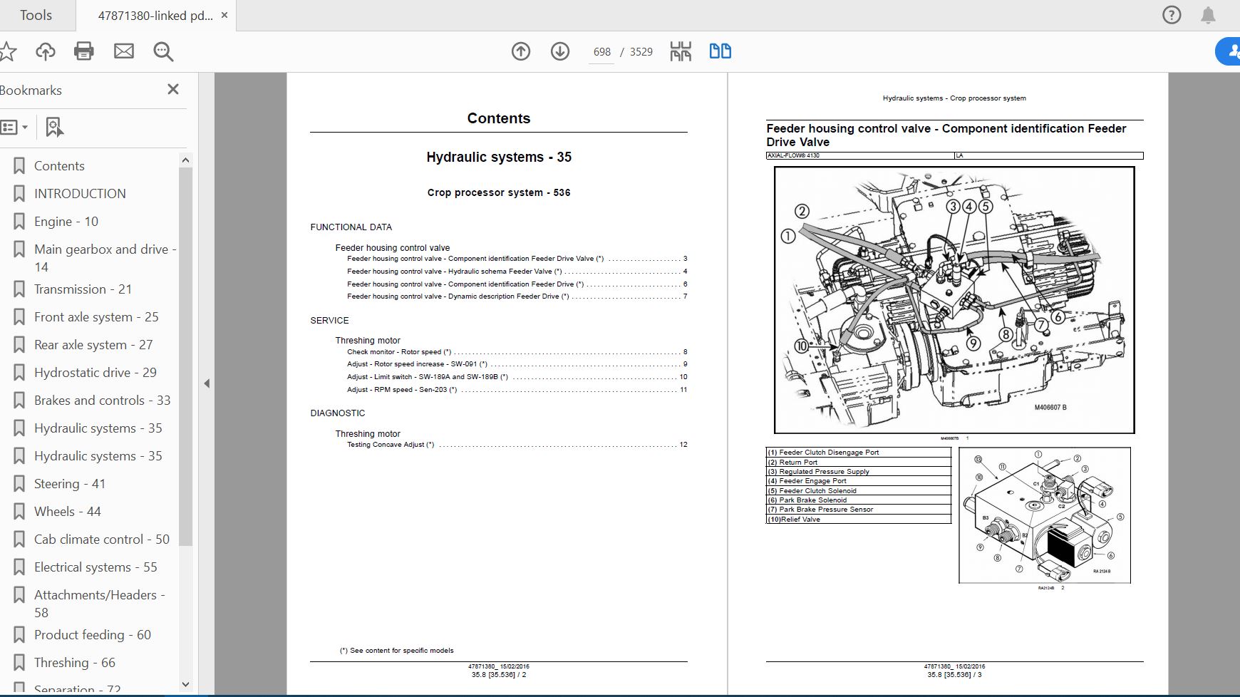The image size is (1240, 697).
Task: Select the Transmission - 21 bookmark
Action: coord(83,289)
